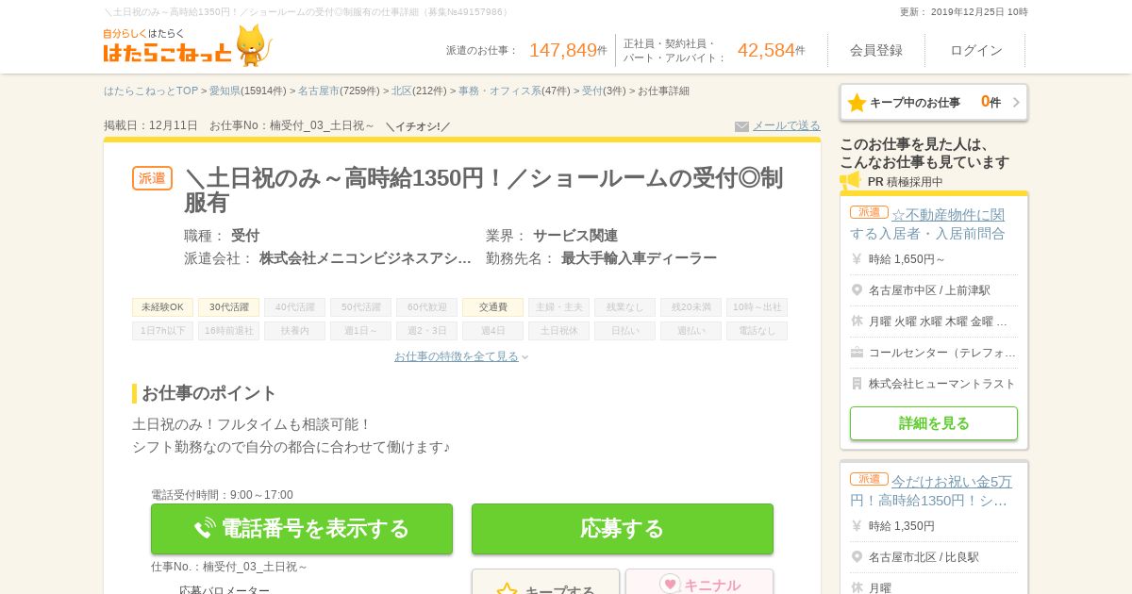This screenshot has width=1132, height=594.
Task: Click the phone icon on green button
Action: (205, 529)
